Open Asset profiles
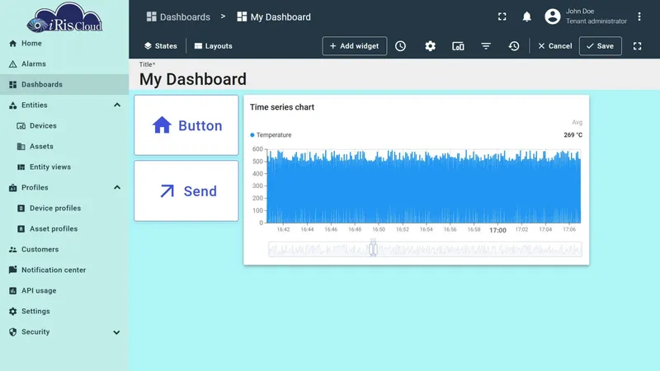This screenshot has width=660, height=371. pos(64,229)
